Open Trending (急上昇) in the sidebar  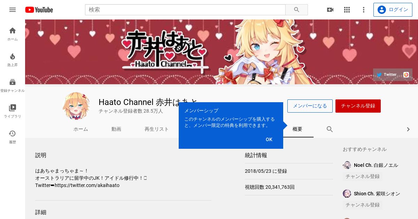click(x=13, y=60)
